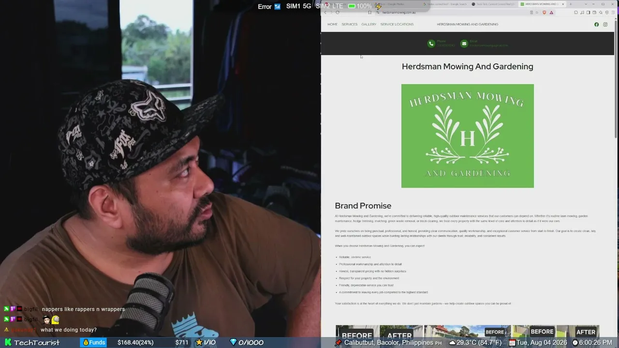This screenshot has height=348, width=619.
Task: Click the HERDSMAN MOWING AND GARDENING header title
Action: pyautogui.click(x=468, y=24)
